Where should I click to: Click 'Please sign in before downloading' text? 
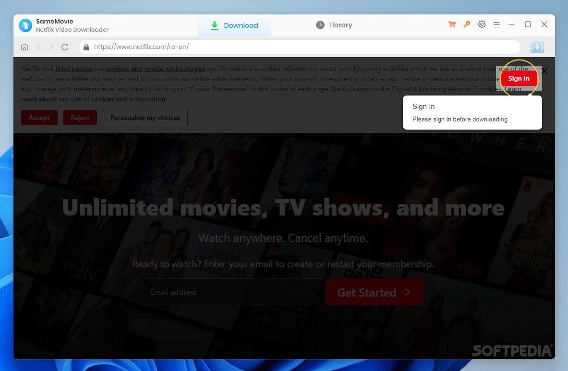pos(459,120)
